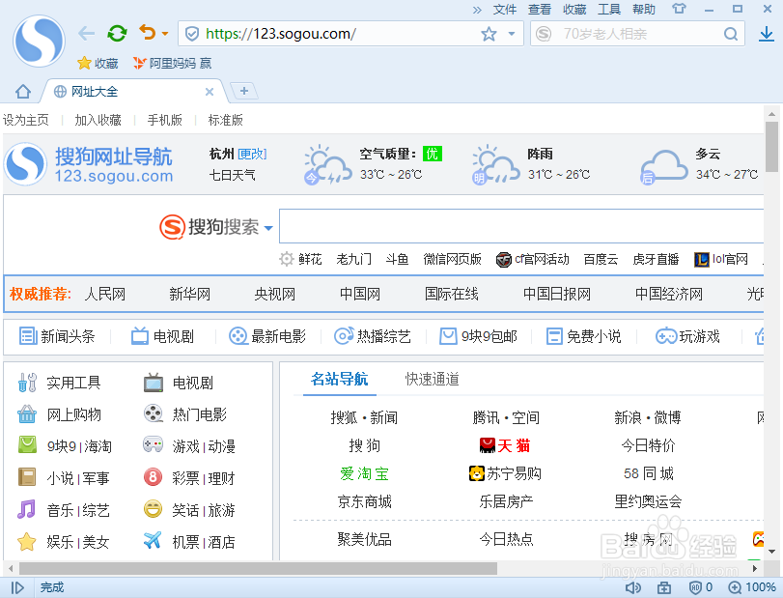This screenshot has height=598, width=783.
Task: Click the scroll down arrow
Action: click(772, 552)
